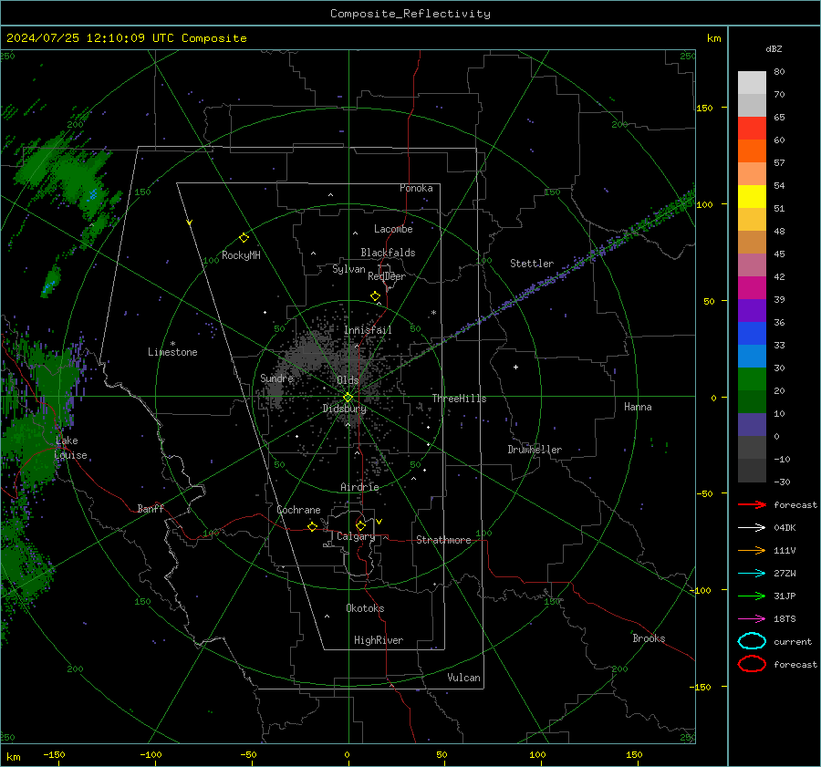Pick the purple swatch between 39 and 36
The width and height of the screenshot is (821, 767).
(x=752, y=310)
